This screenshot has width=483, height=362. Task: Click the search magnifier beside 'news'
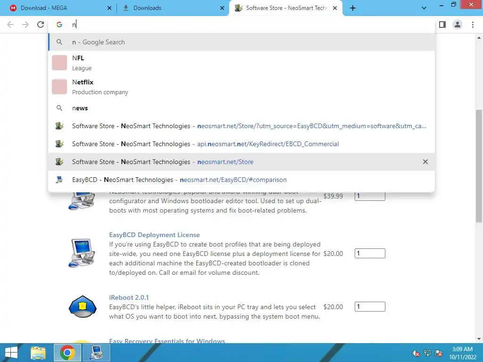click(x=59, y=108)
